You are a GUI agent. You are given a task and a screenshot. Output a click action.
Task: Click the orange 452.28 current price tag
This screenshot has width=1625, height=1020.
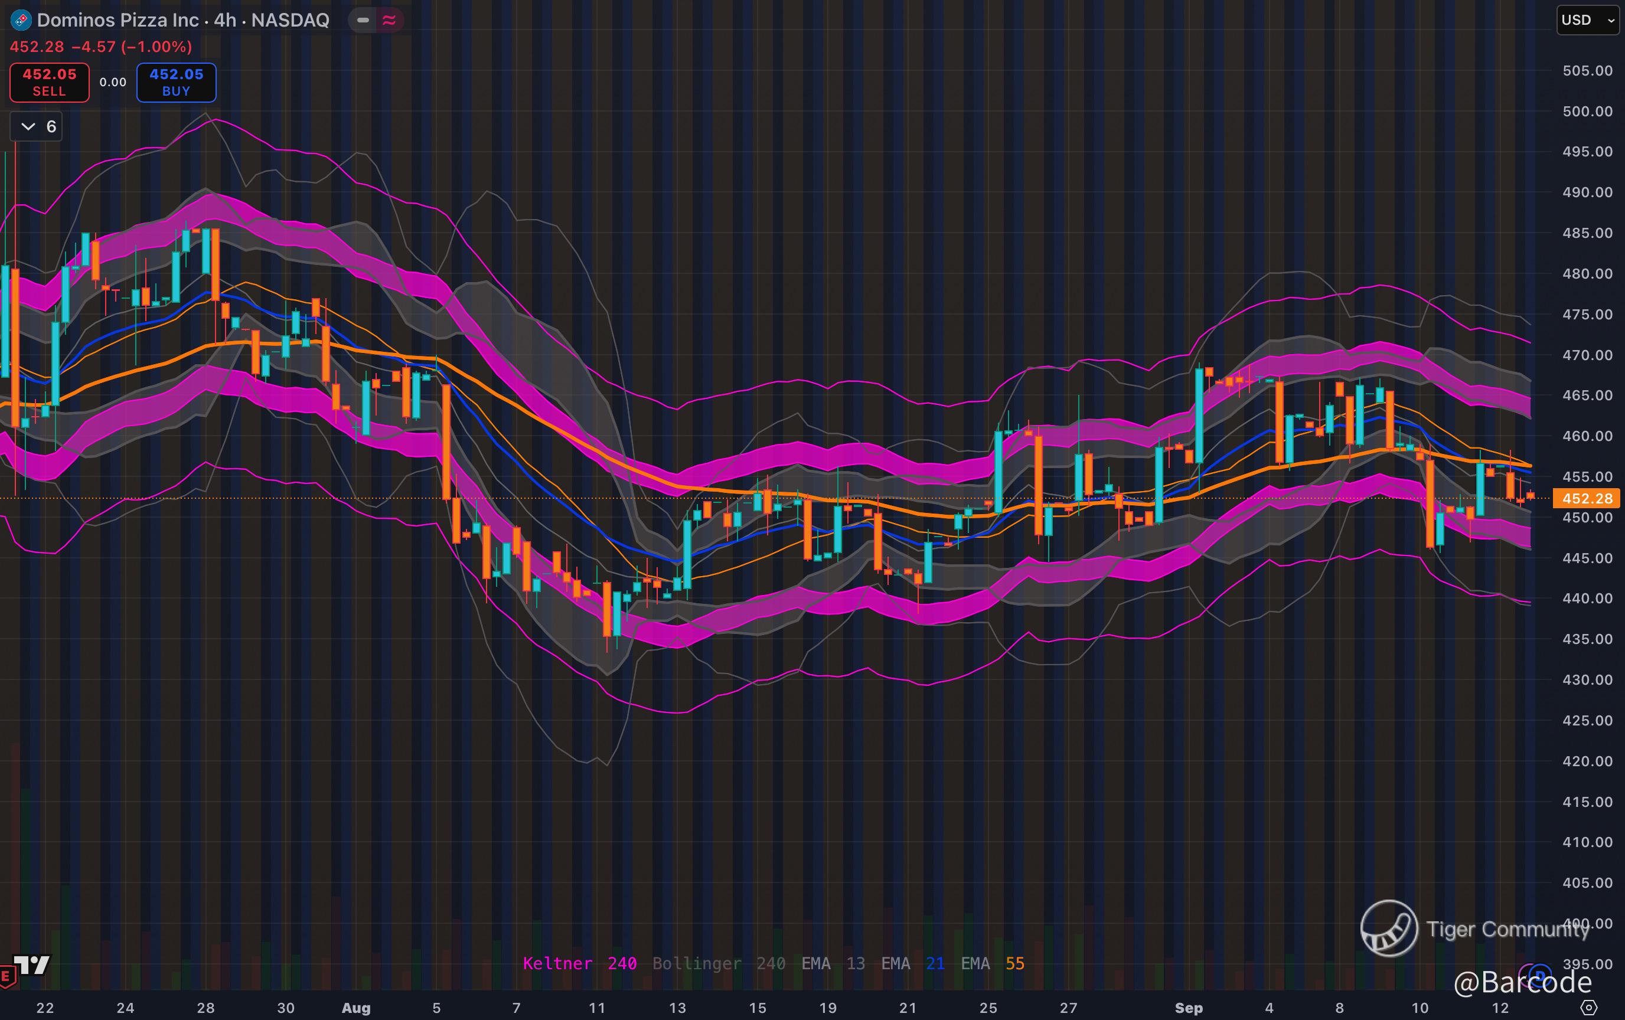(1587, 499)
